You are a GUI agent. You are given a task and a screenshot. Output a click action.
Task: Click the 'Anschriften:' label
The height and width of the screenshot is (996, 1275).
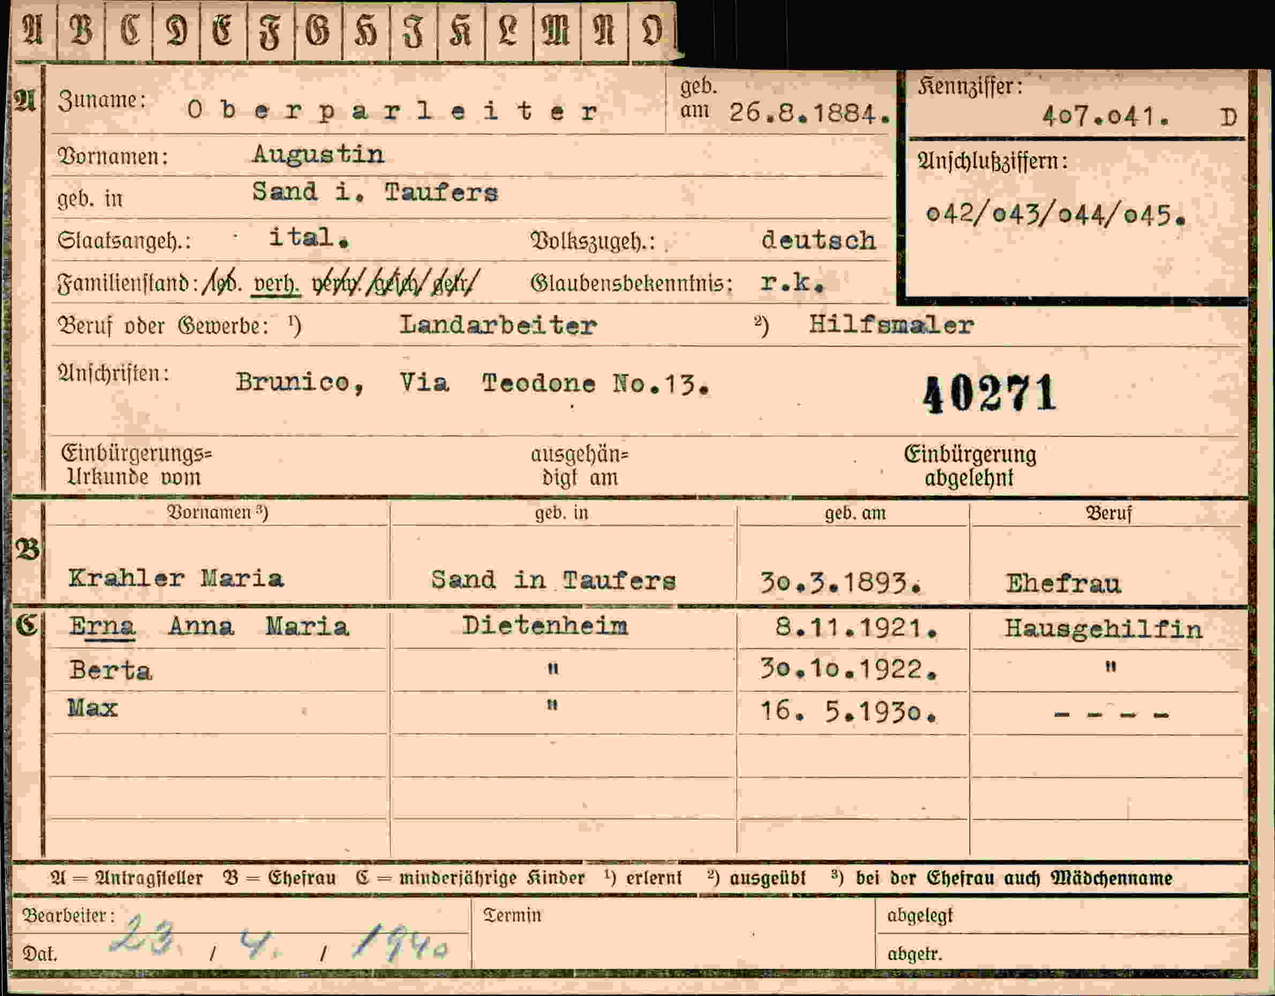[113, 373]
